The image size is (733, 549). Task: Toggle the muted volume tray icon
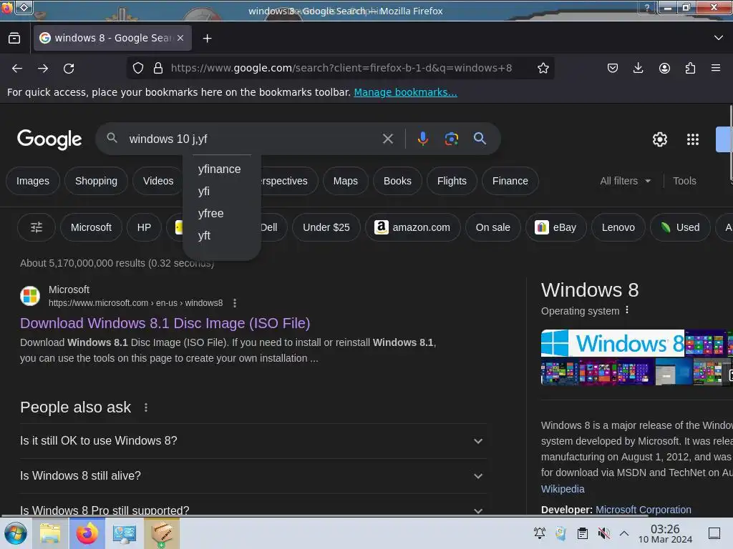click(603, 533)
